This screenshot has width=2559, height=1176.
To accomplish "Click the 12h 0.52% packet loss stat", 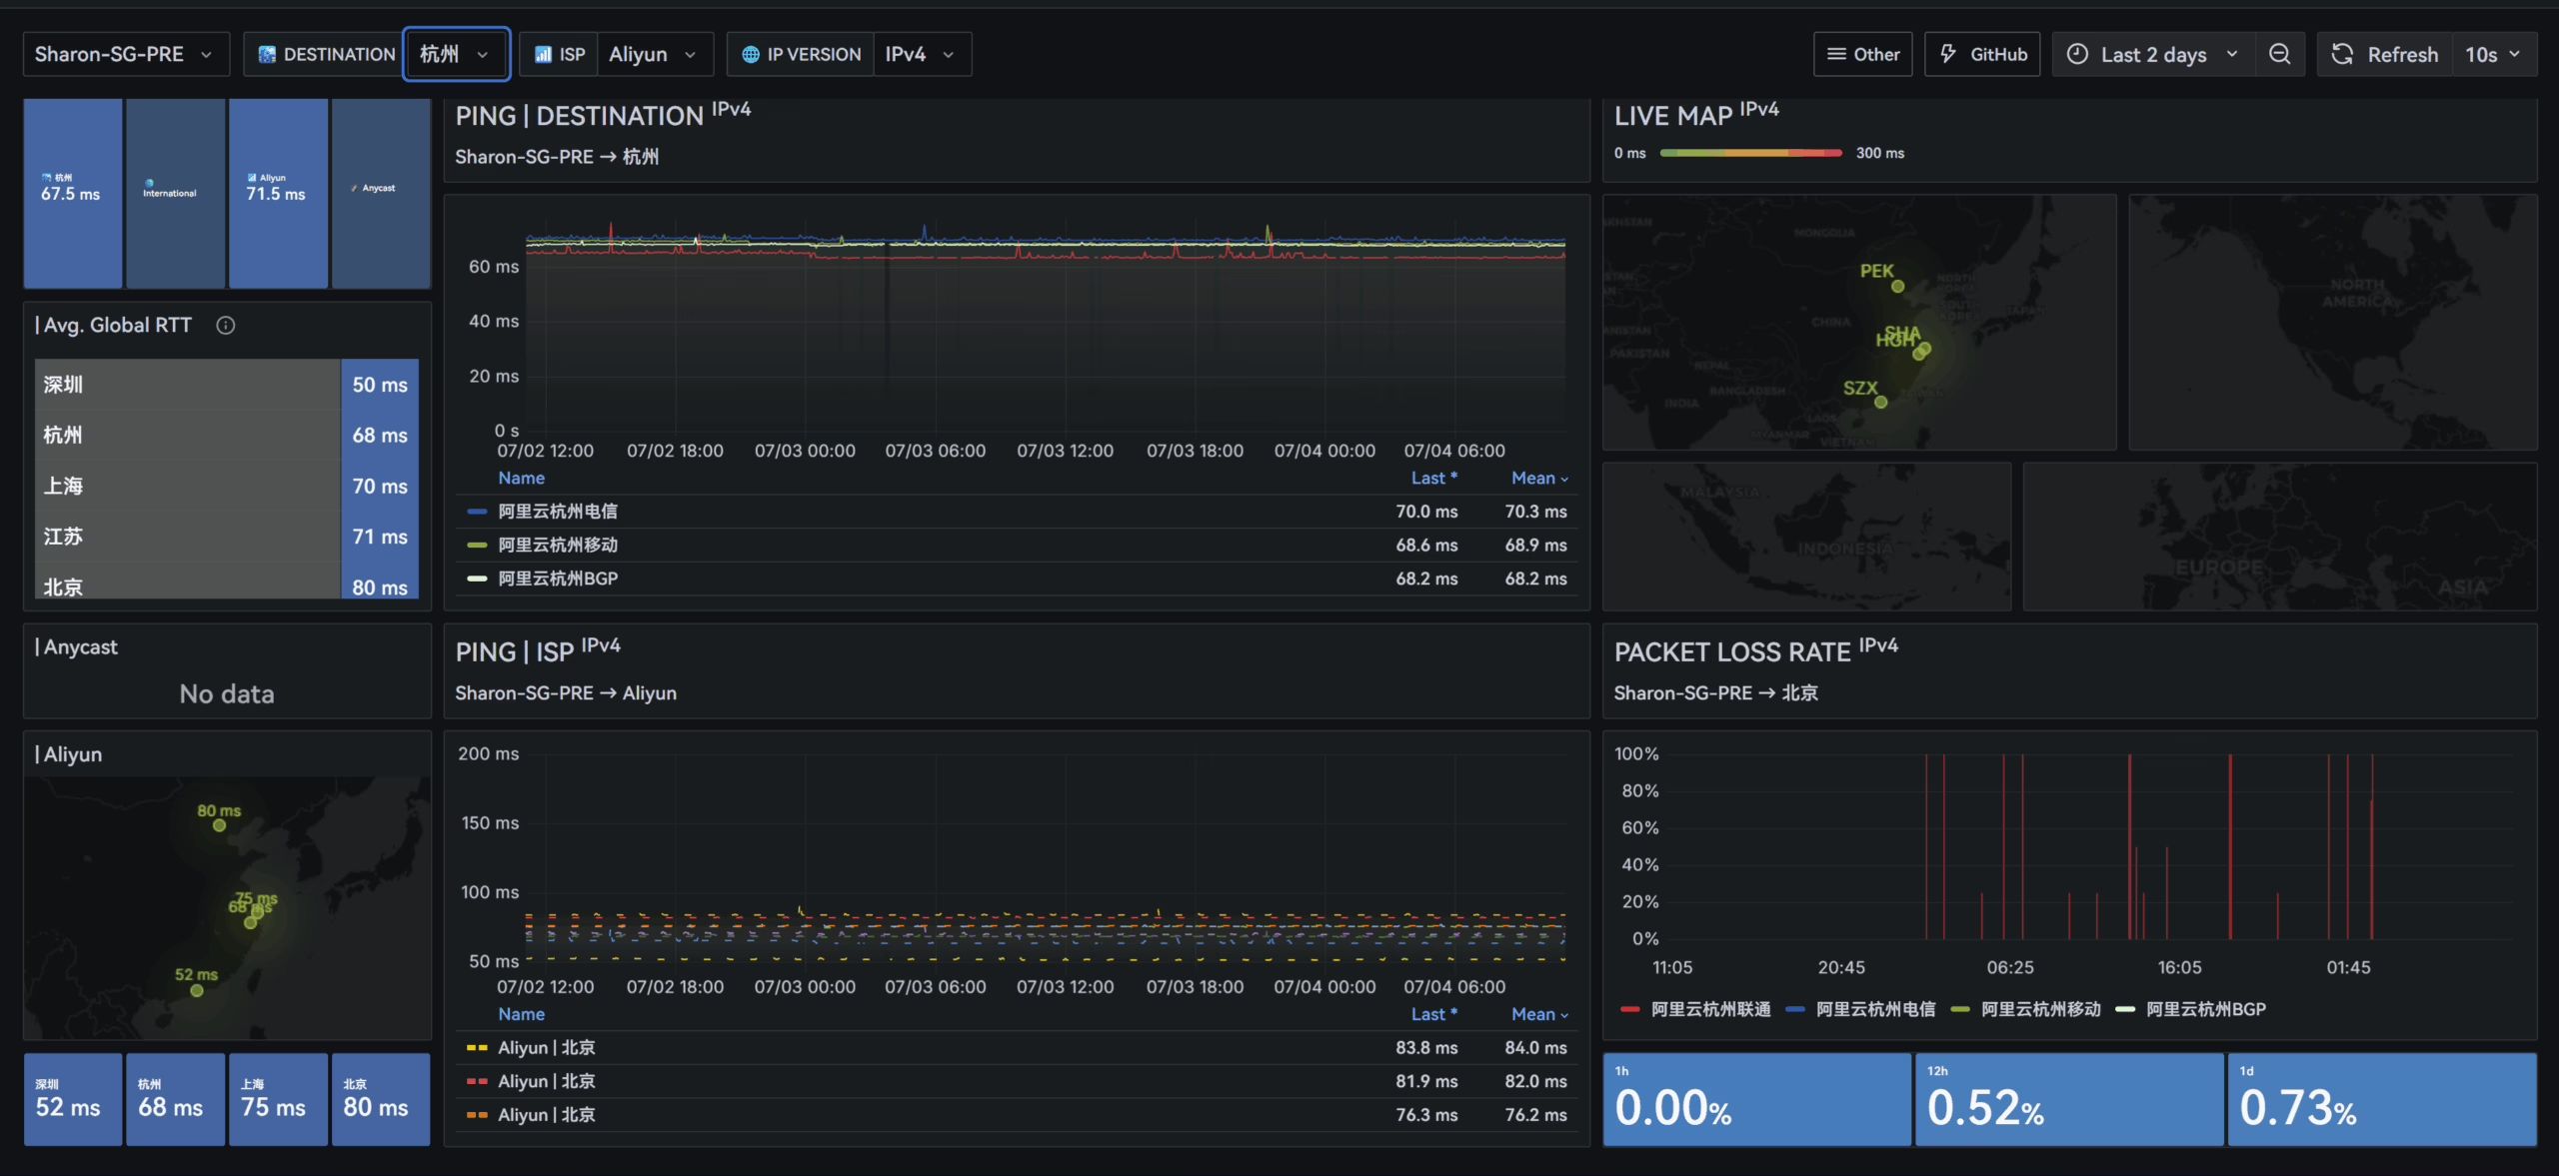I will click(x=2069, y=1099).
